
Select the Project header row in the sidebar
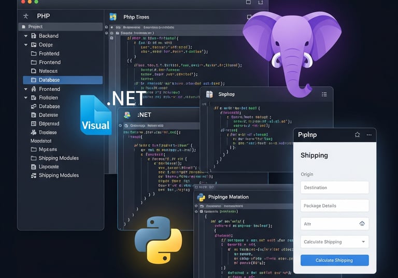tap(61, 27)
